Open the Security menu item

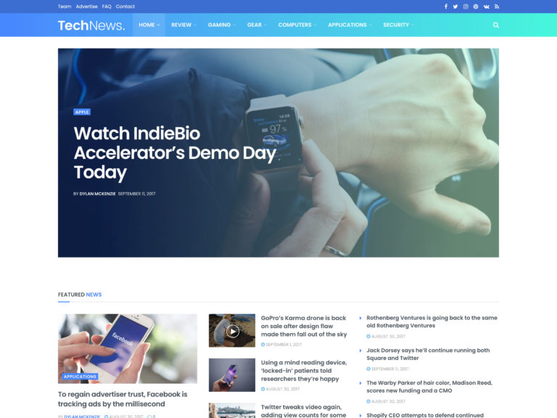[x=396, y=25]
